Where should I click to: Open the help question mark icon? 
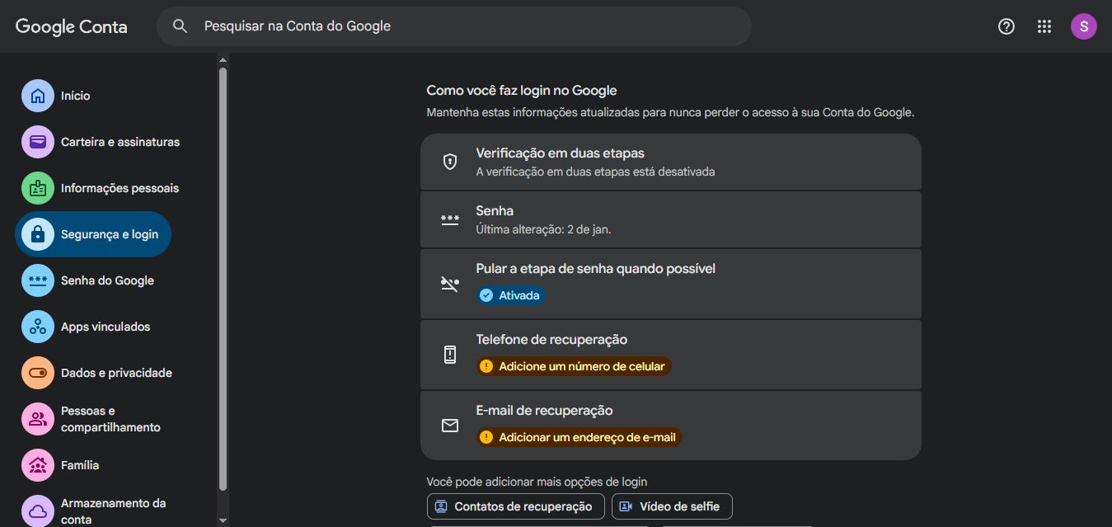point(1006,26)
